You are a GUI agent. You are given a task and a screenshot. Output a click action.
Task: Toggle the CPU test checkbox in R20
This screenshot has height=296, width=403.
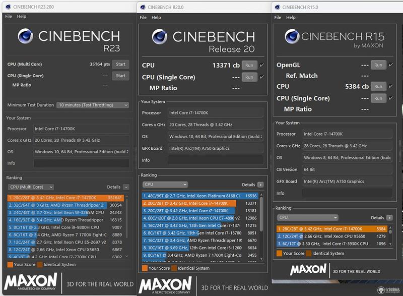pyautogui.click(x=262, y=65)
